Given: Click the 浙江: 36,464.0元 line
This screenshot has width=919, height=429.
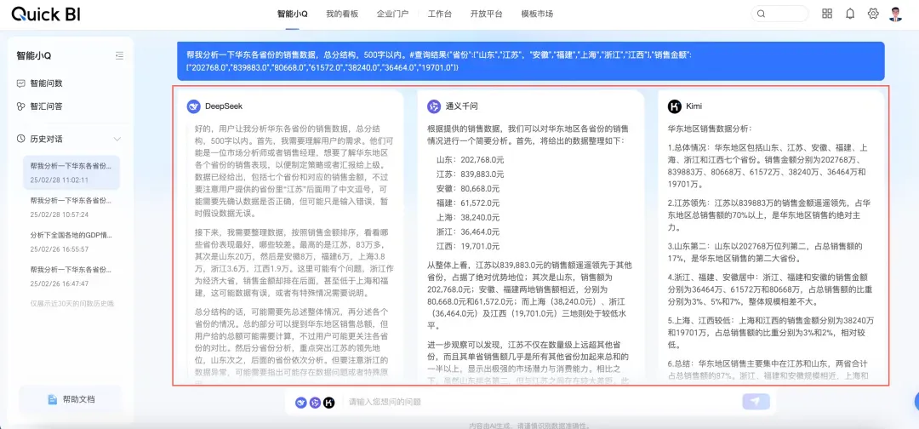Looking at the screenshot, I should coord(468,232).
